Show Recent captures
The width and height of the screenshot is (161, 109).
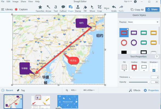pos(7,90)
